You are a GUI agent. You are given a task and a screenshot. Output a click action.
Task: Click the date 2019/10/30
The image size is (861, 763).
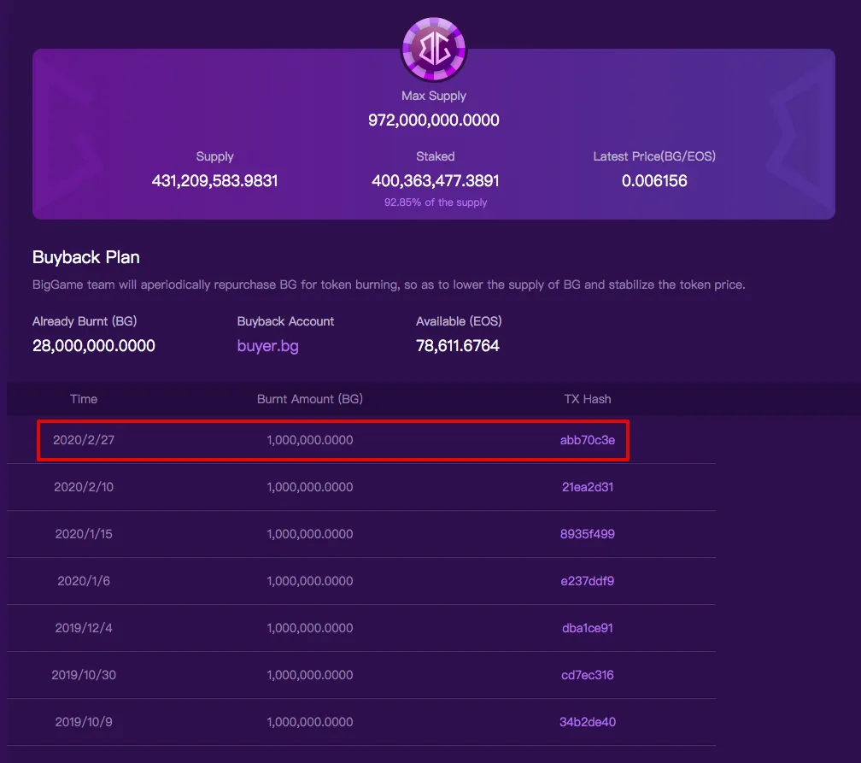click(84, 675)
